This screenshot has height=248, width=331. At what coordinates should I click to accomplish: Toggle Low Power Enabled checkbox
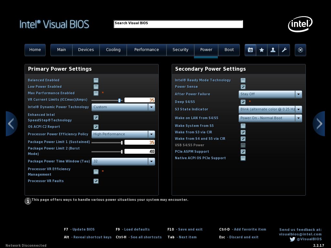96,87
